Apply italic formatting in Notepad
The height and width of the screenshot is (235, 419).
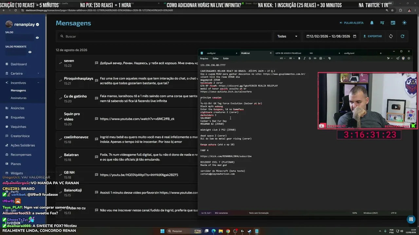[x=304, y=58]
